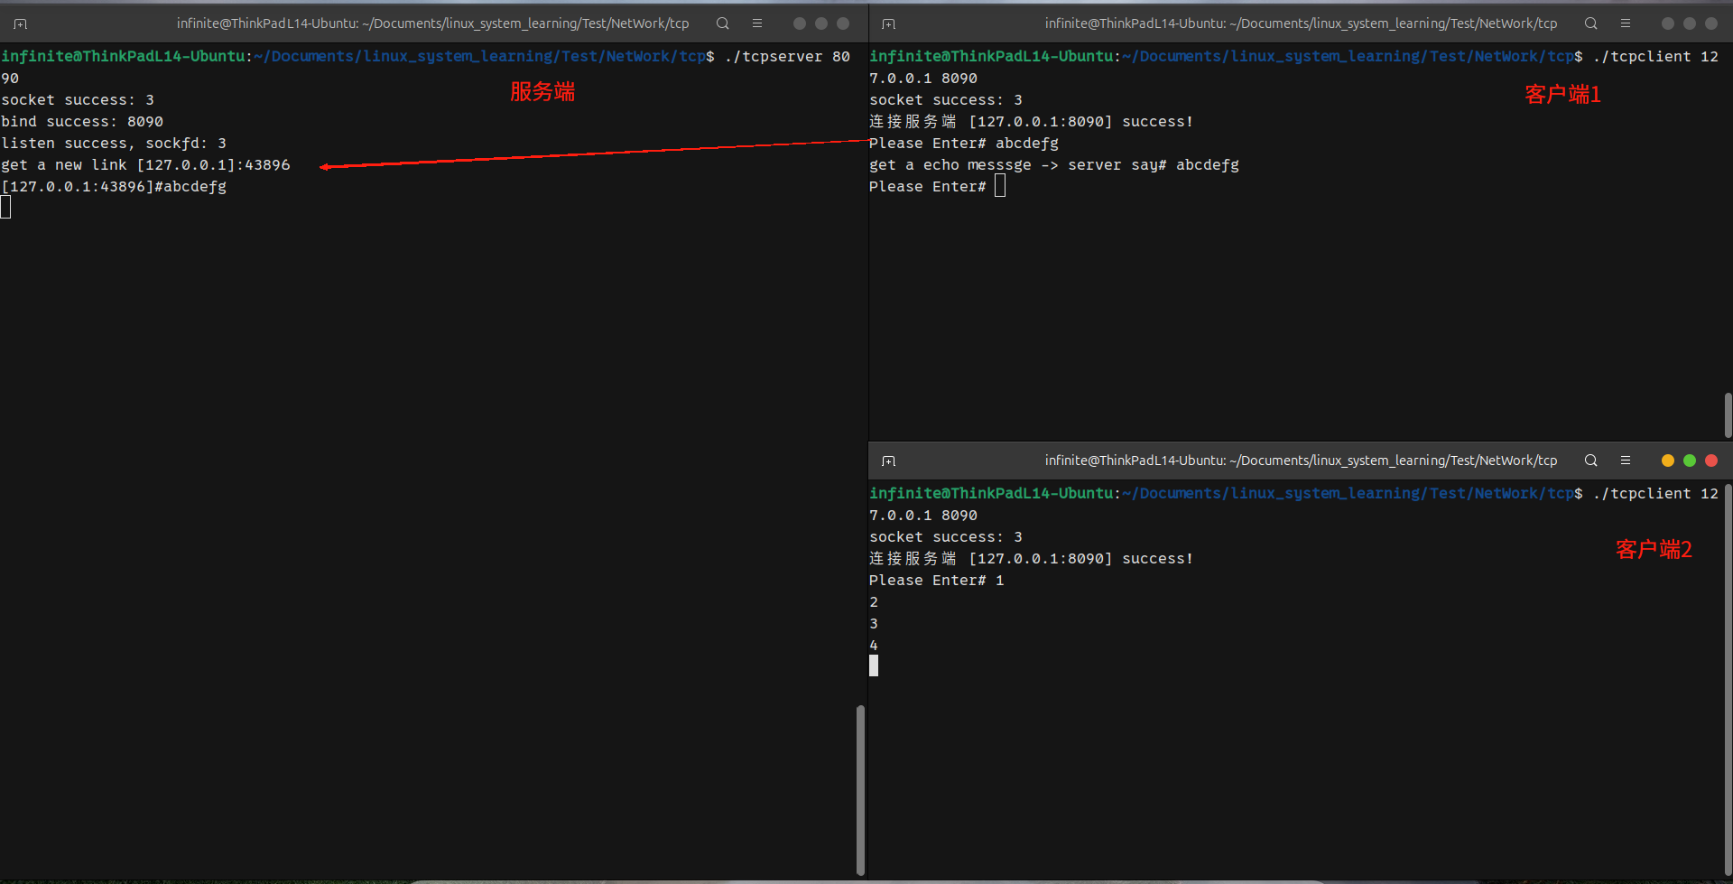This screenshot has width=1733, height=884.
Task: Open search in the server terminal
Action: tap(722, 23)
